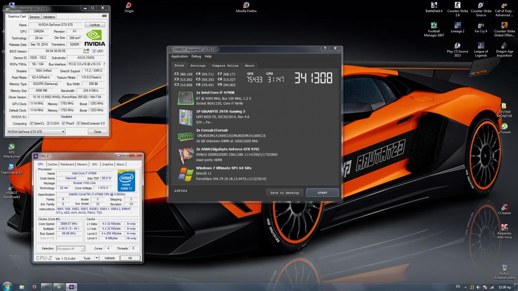Toggle the UEFI checkbox in GPU-Z
Screen dimensions: 518x291
click(94, 51)
